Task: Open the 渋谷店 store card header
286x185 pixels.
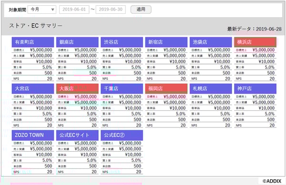Action: click(122, 42)
